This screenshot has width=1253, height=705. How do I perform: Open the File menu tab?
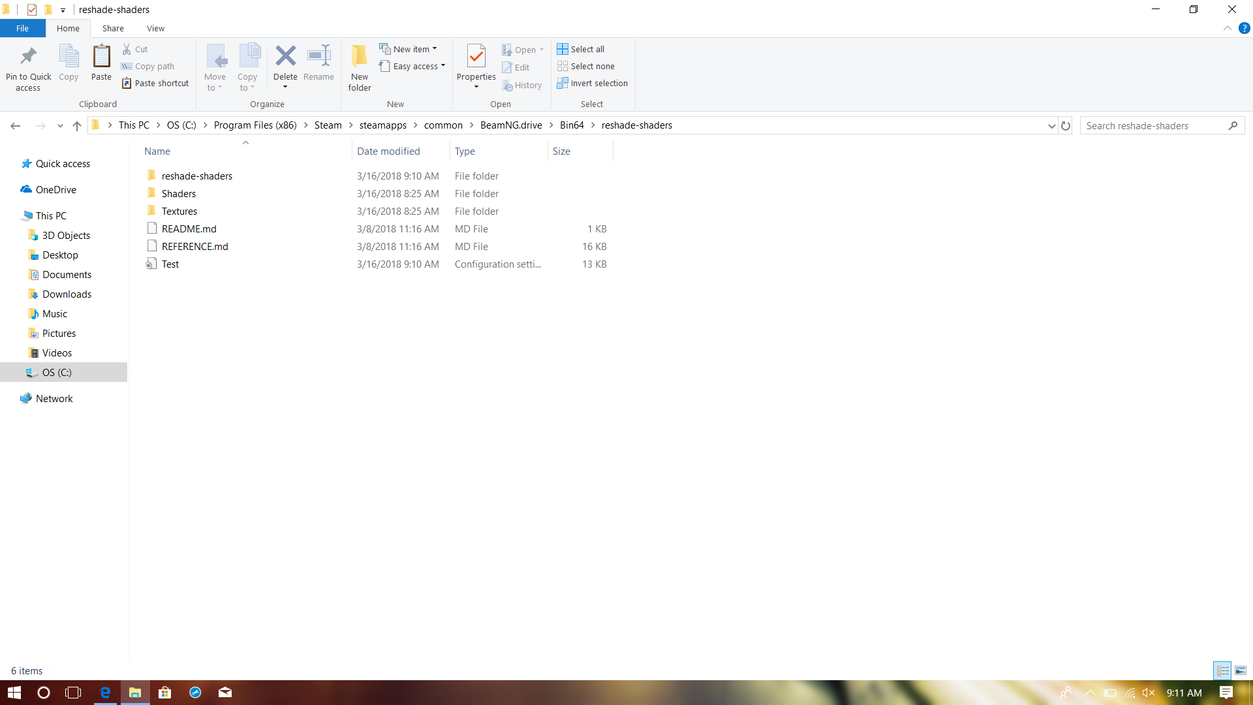(22, 28)
